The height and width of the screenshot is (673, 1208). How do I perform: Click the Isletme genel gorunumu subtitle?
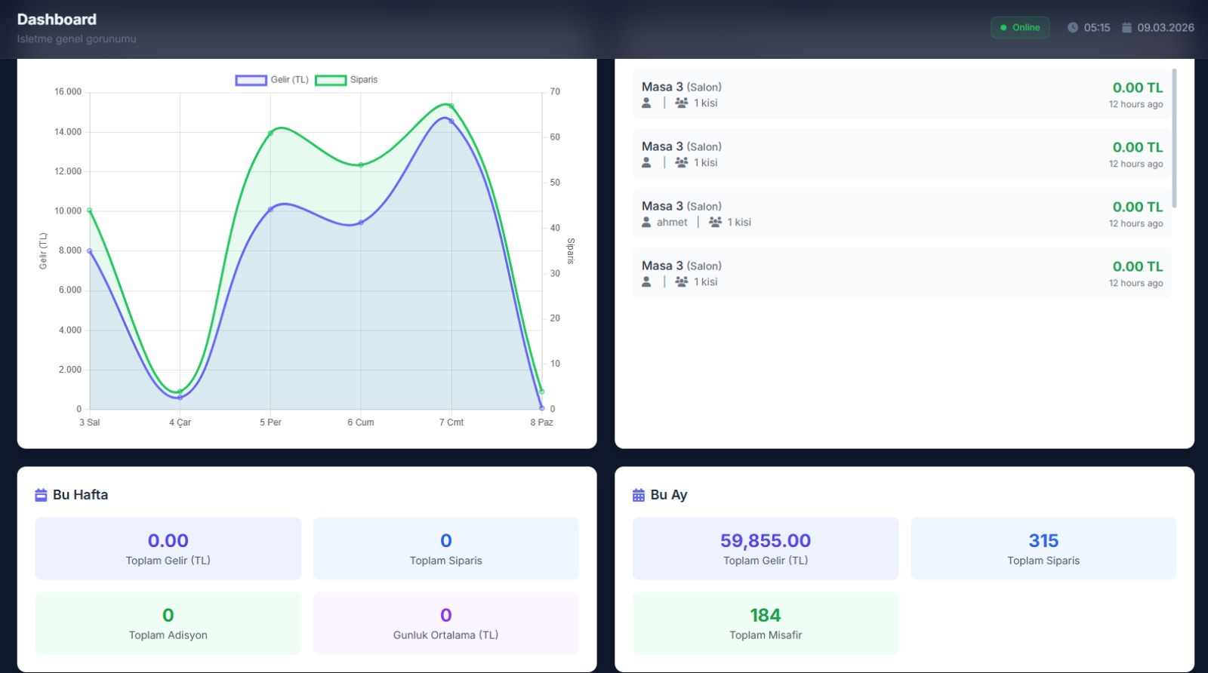tap(76, 39)
